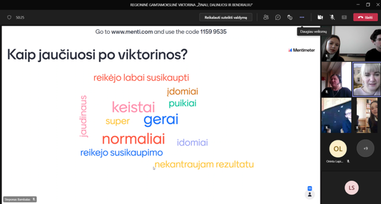This screenshot has width=381, height=204.
Task: Click the 'Kaip jaučiuosi po viktorinos?' heading
Action: point(98,55)
